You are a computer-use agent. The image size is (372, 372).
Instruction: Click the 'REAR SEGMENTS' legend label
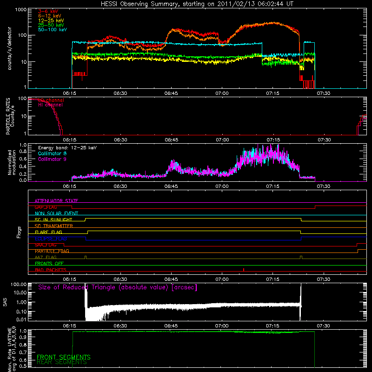coord(62,362)
